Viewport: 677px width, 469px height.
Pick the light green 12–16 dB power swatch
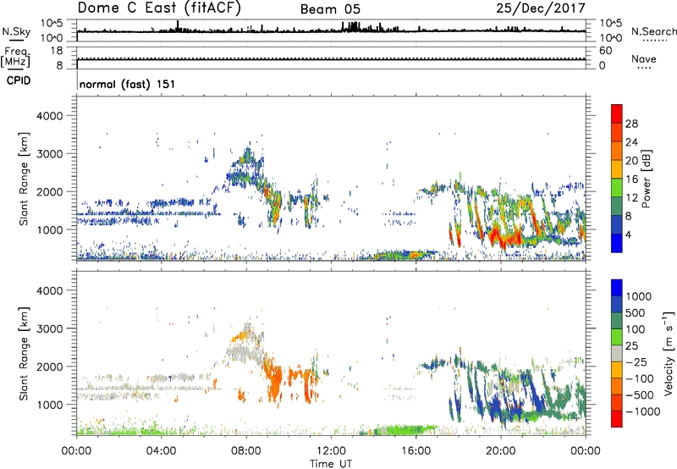617,188
